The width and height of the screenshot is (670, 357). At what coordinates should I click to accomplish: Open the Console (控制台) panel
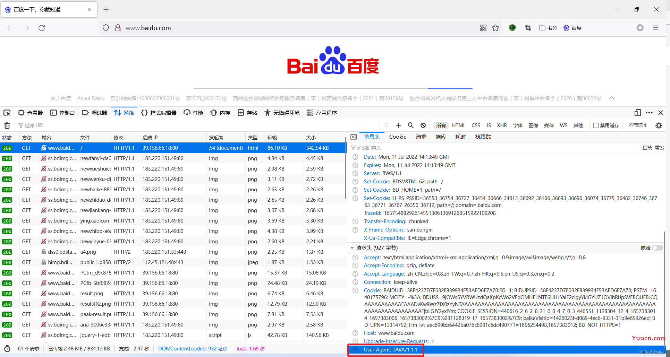pyautogui.click(x=63, y=113)
